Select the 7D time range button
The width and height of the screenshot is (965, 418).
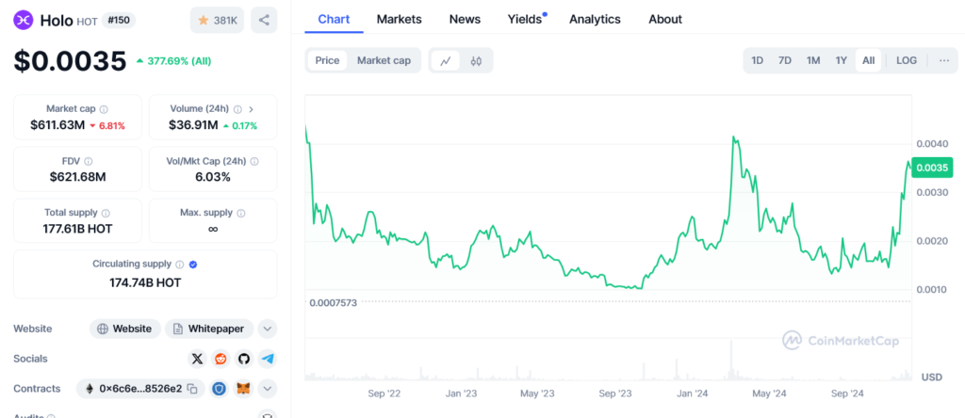[x=784, y=60]
